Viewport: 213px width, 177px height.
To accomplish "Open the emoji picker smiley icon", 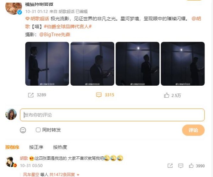I will (x=23, y=130).
